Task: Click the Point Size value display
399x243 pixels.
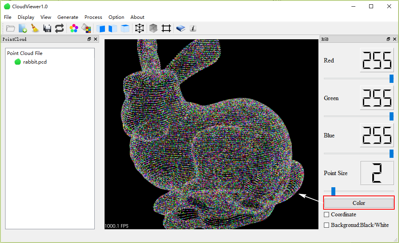Action: click(377, 173)
